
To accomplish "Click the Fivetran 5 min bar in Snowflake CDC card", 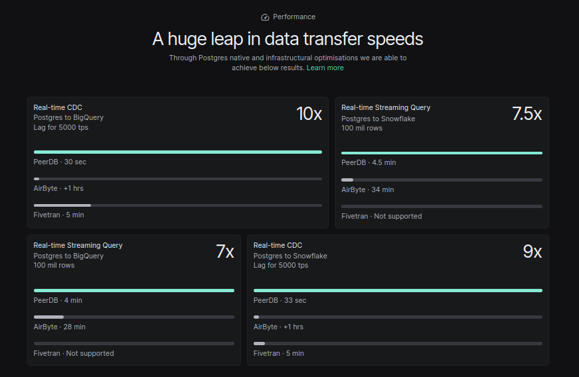I will [x=398, y=343].
